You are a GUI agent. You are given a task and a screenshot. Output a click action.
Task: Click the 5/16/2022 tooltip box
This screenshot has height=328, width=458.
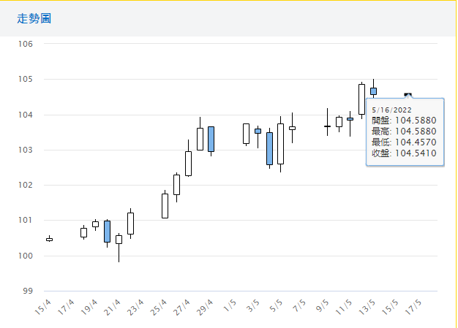(x=405, y=131)
